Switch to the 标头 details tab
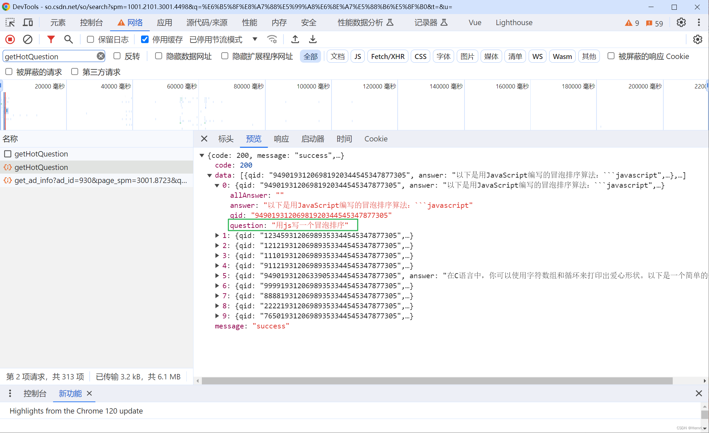Image resolution: width=709 pixels, height=433 pixels. [x=226, y=139]
